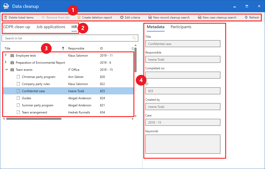Switch to the GDPR clean-up tab
Viewport: 265px width, 169px height.
17,27
